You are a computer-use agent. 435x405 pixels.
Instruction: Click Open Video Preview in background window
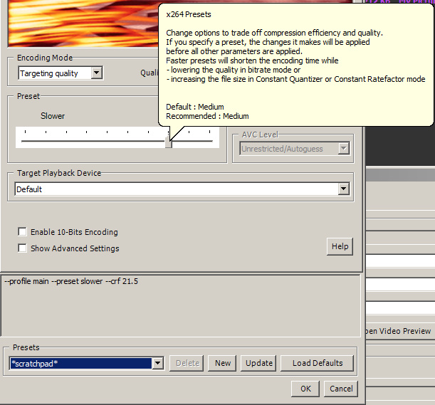pyautogui.click(x=399, y=331)
